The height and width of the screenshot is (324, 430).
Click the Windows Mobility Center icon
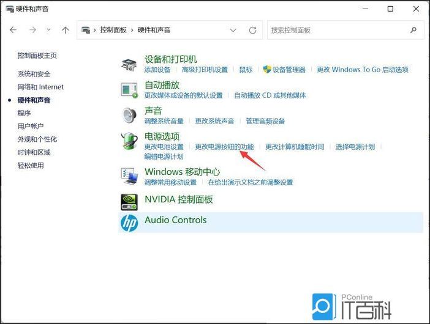129,177
